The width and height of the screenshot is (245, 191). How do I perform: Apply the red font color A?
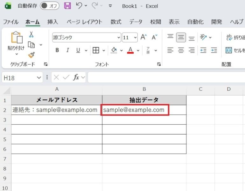[130, 50]
